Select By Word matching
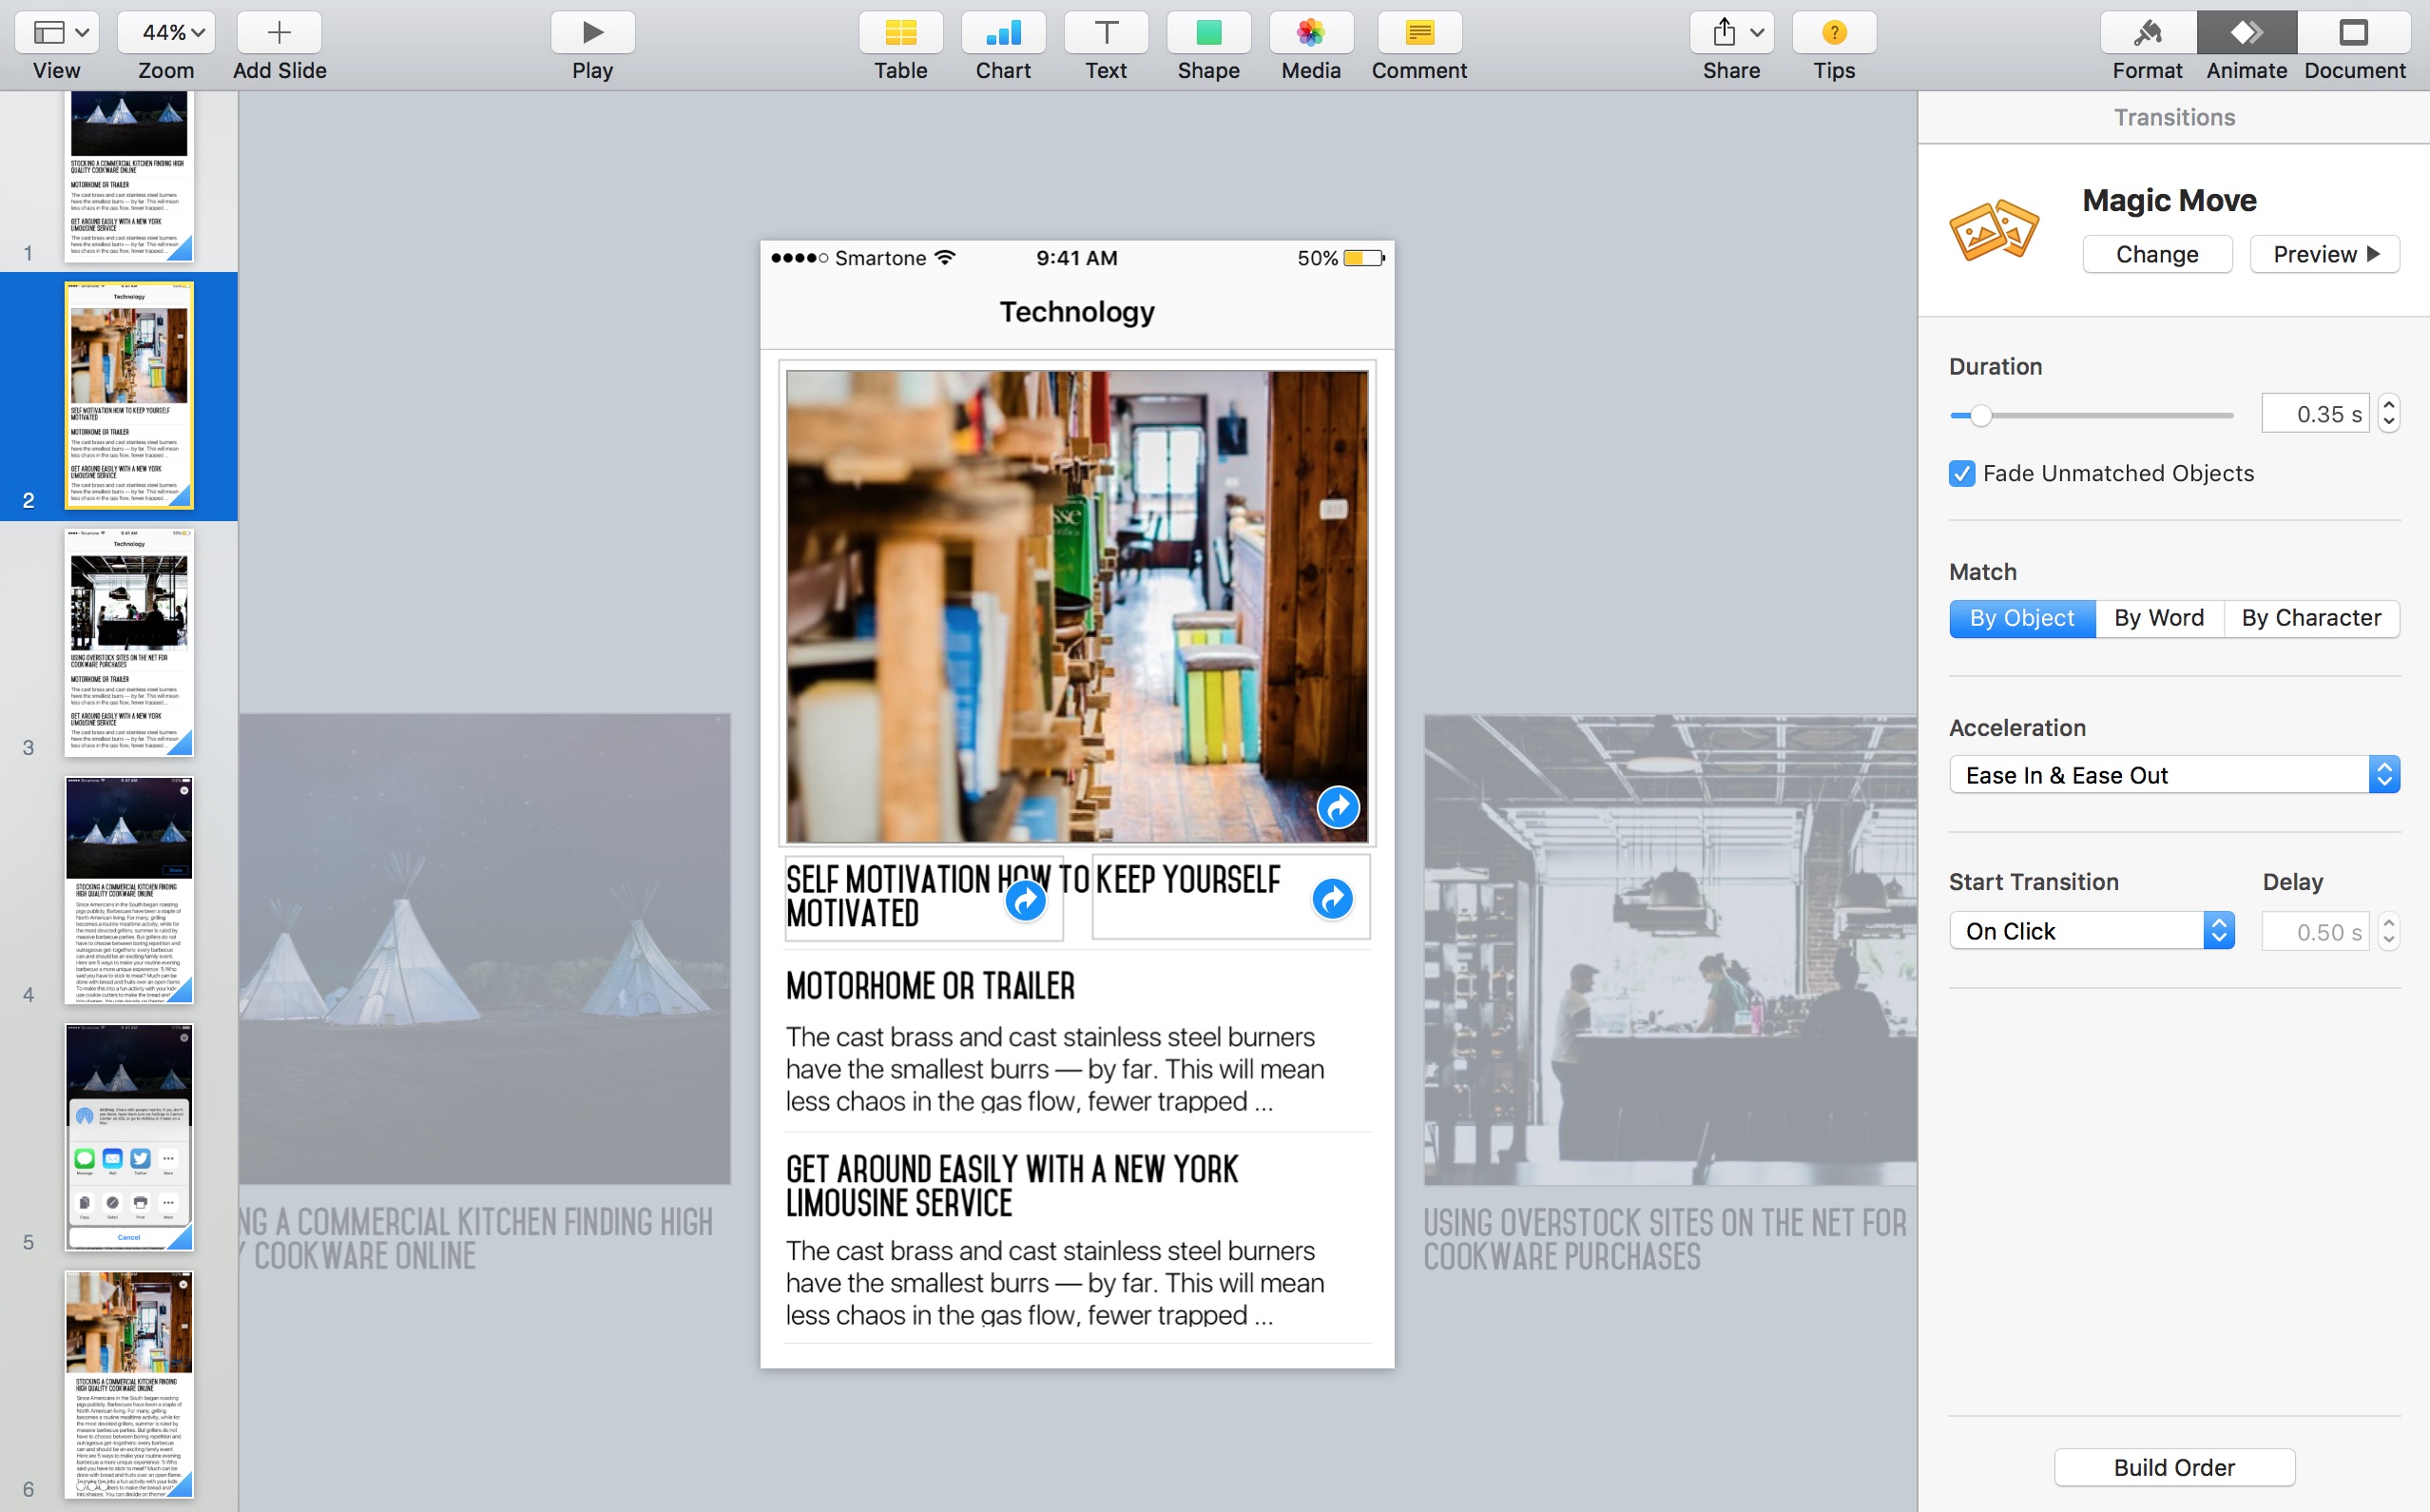 click(2158, 617)
